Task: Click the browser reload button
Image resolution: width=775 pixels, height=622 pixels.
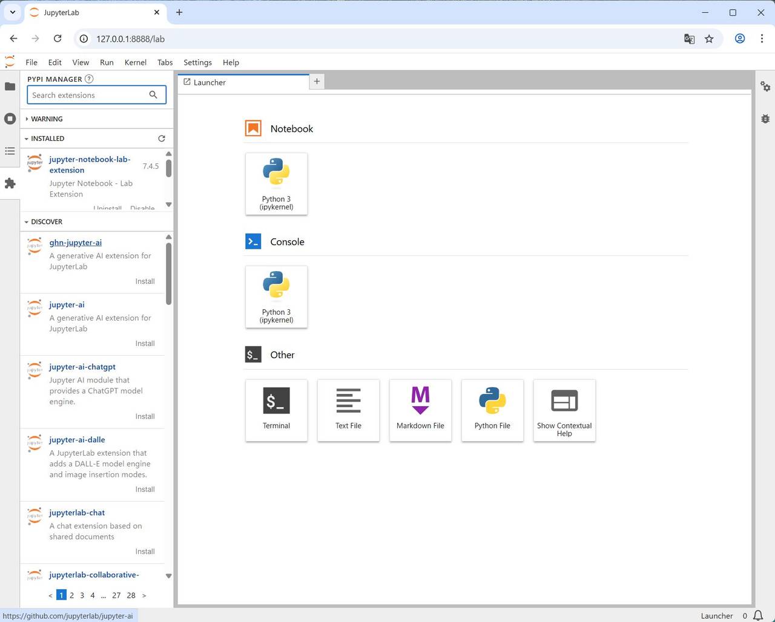Action: coord(58,39)
